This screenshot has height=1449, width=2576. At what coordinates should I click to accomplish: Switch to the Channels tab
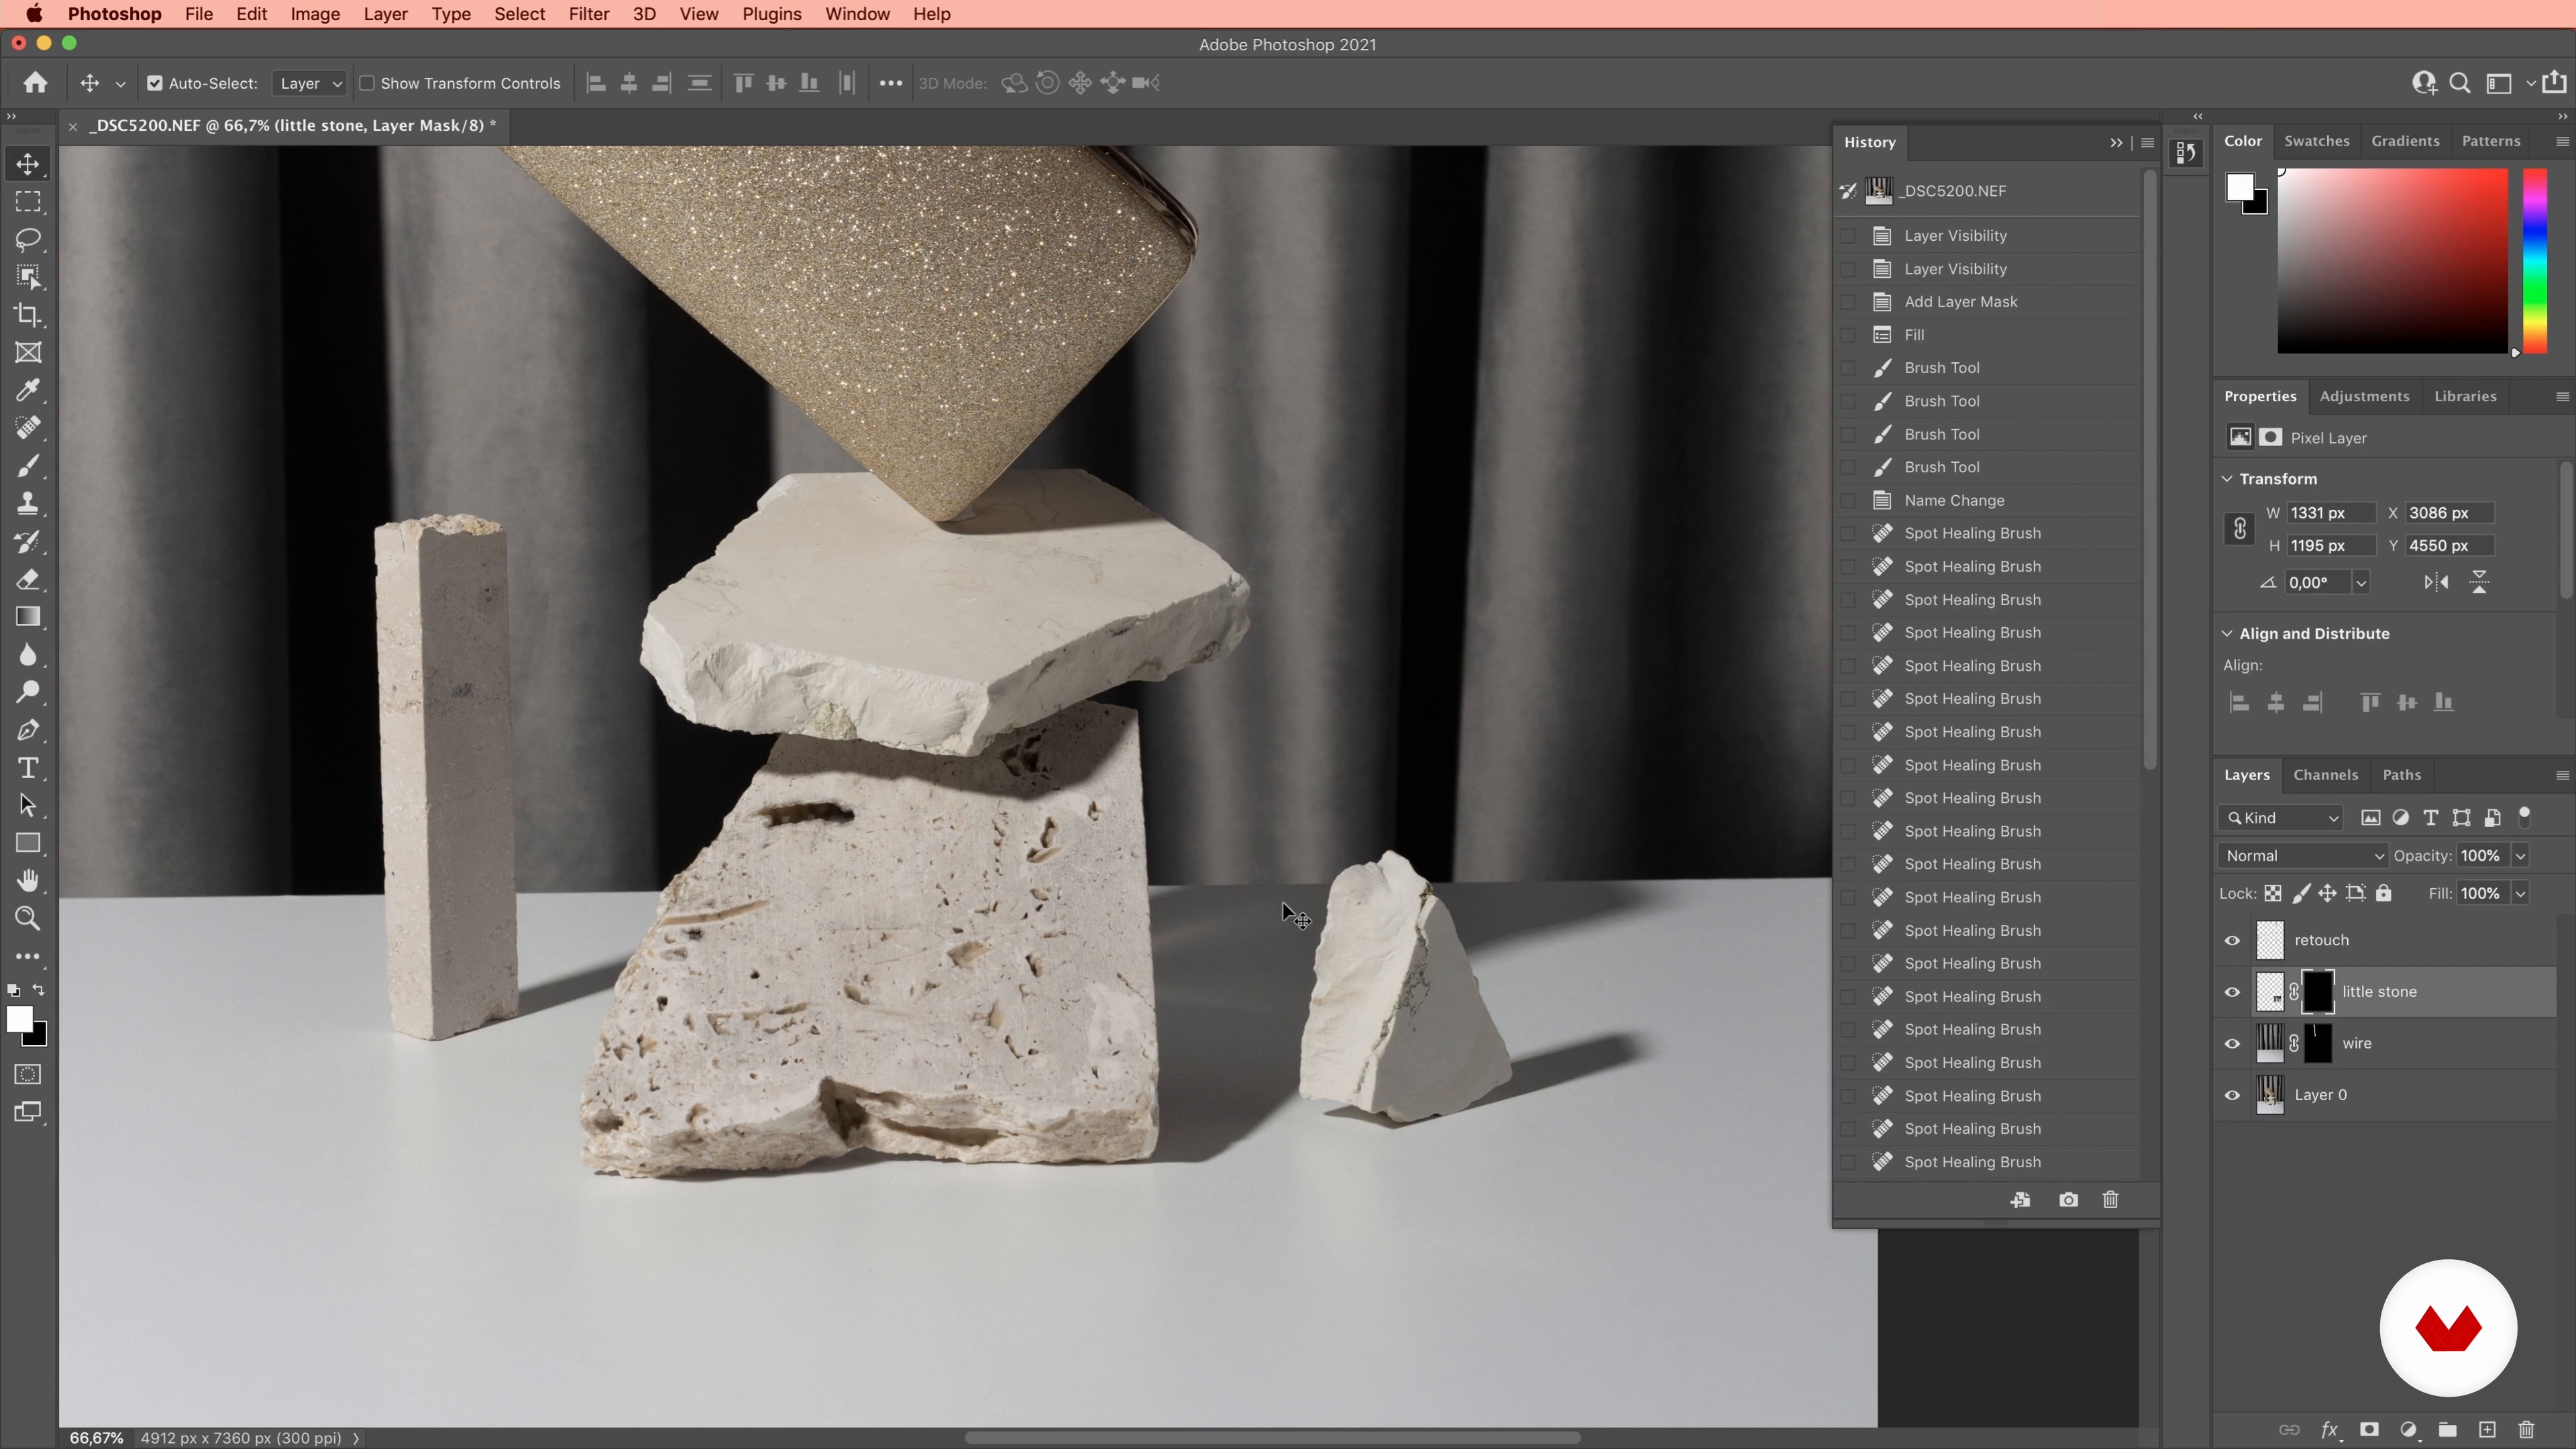click(2325, 775)
